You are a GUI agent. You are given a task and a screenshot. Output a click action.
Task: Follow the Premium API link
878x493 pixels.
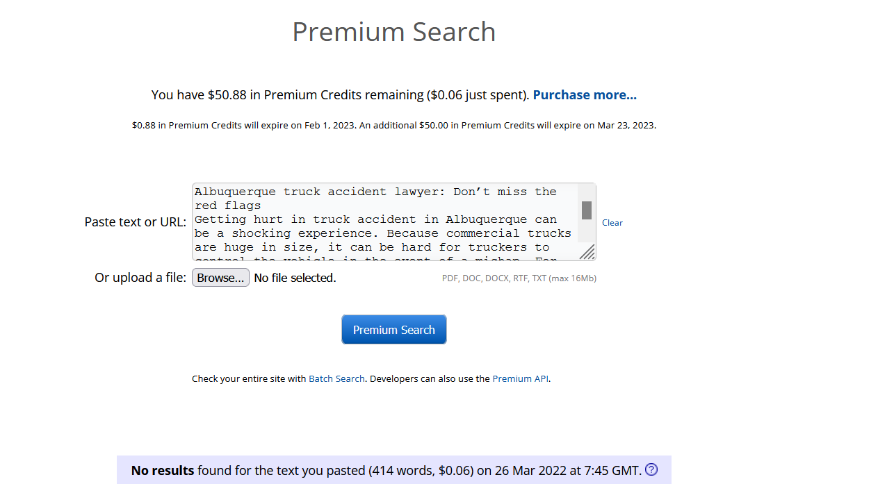pos(520,379)
